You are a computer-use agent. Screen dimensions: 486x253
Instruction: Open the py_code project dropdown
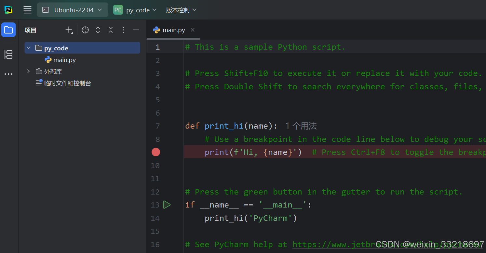(x=135, y=10)
